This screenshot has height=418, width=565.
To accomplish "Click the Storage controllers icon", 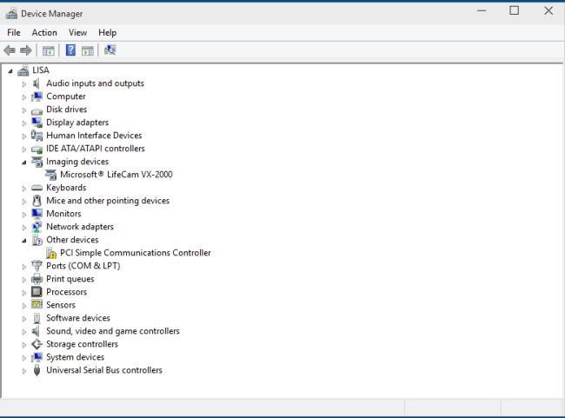I will coord(37,344).
